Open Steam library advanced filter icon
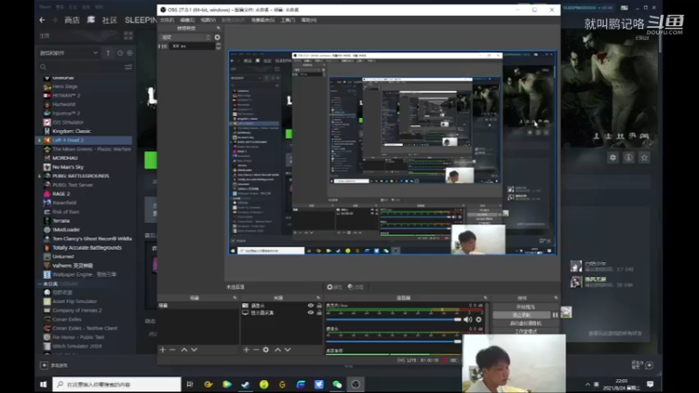The height and width of the screenshot is (393, 699). 128,67
